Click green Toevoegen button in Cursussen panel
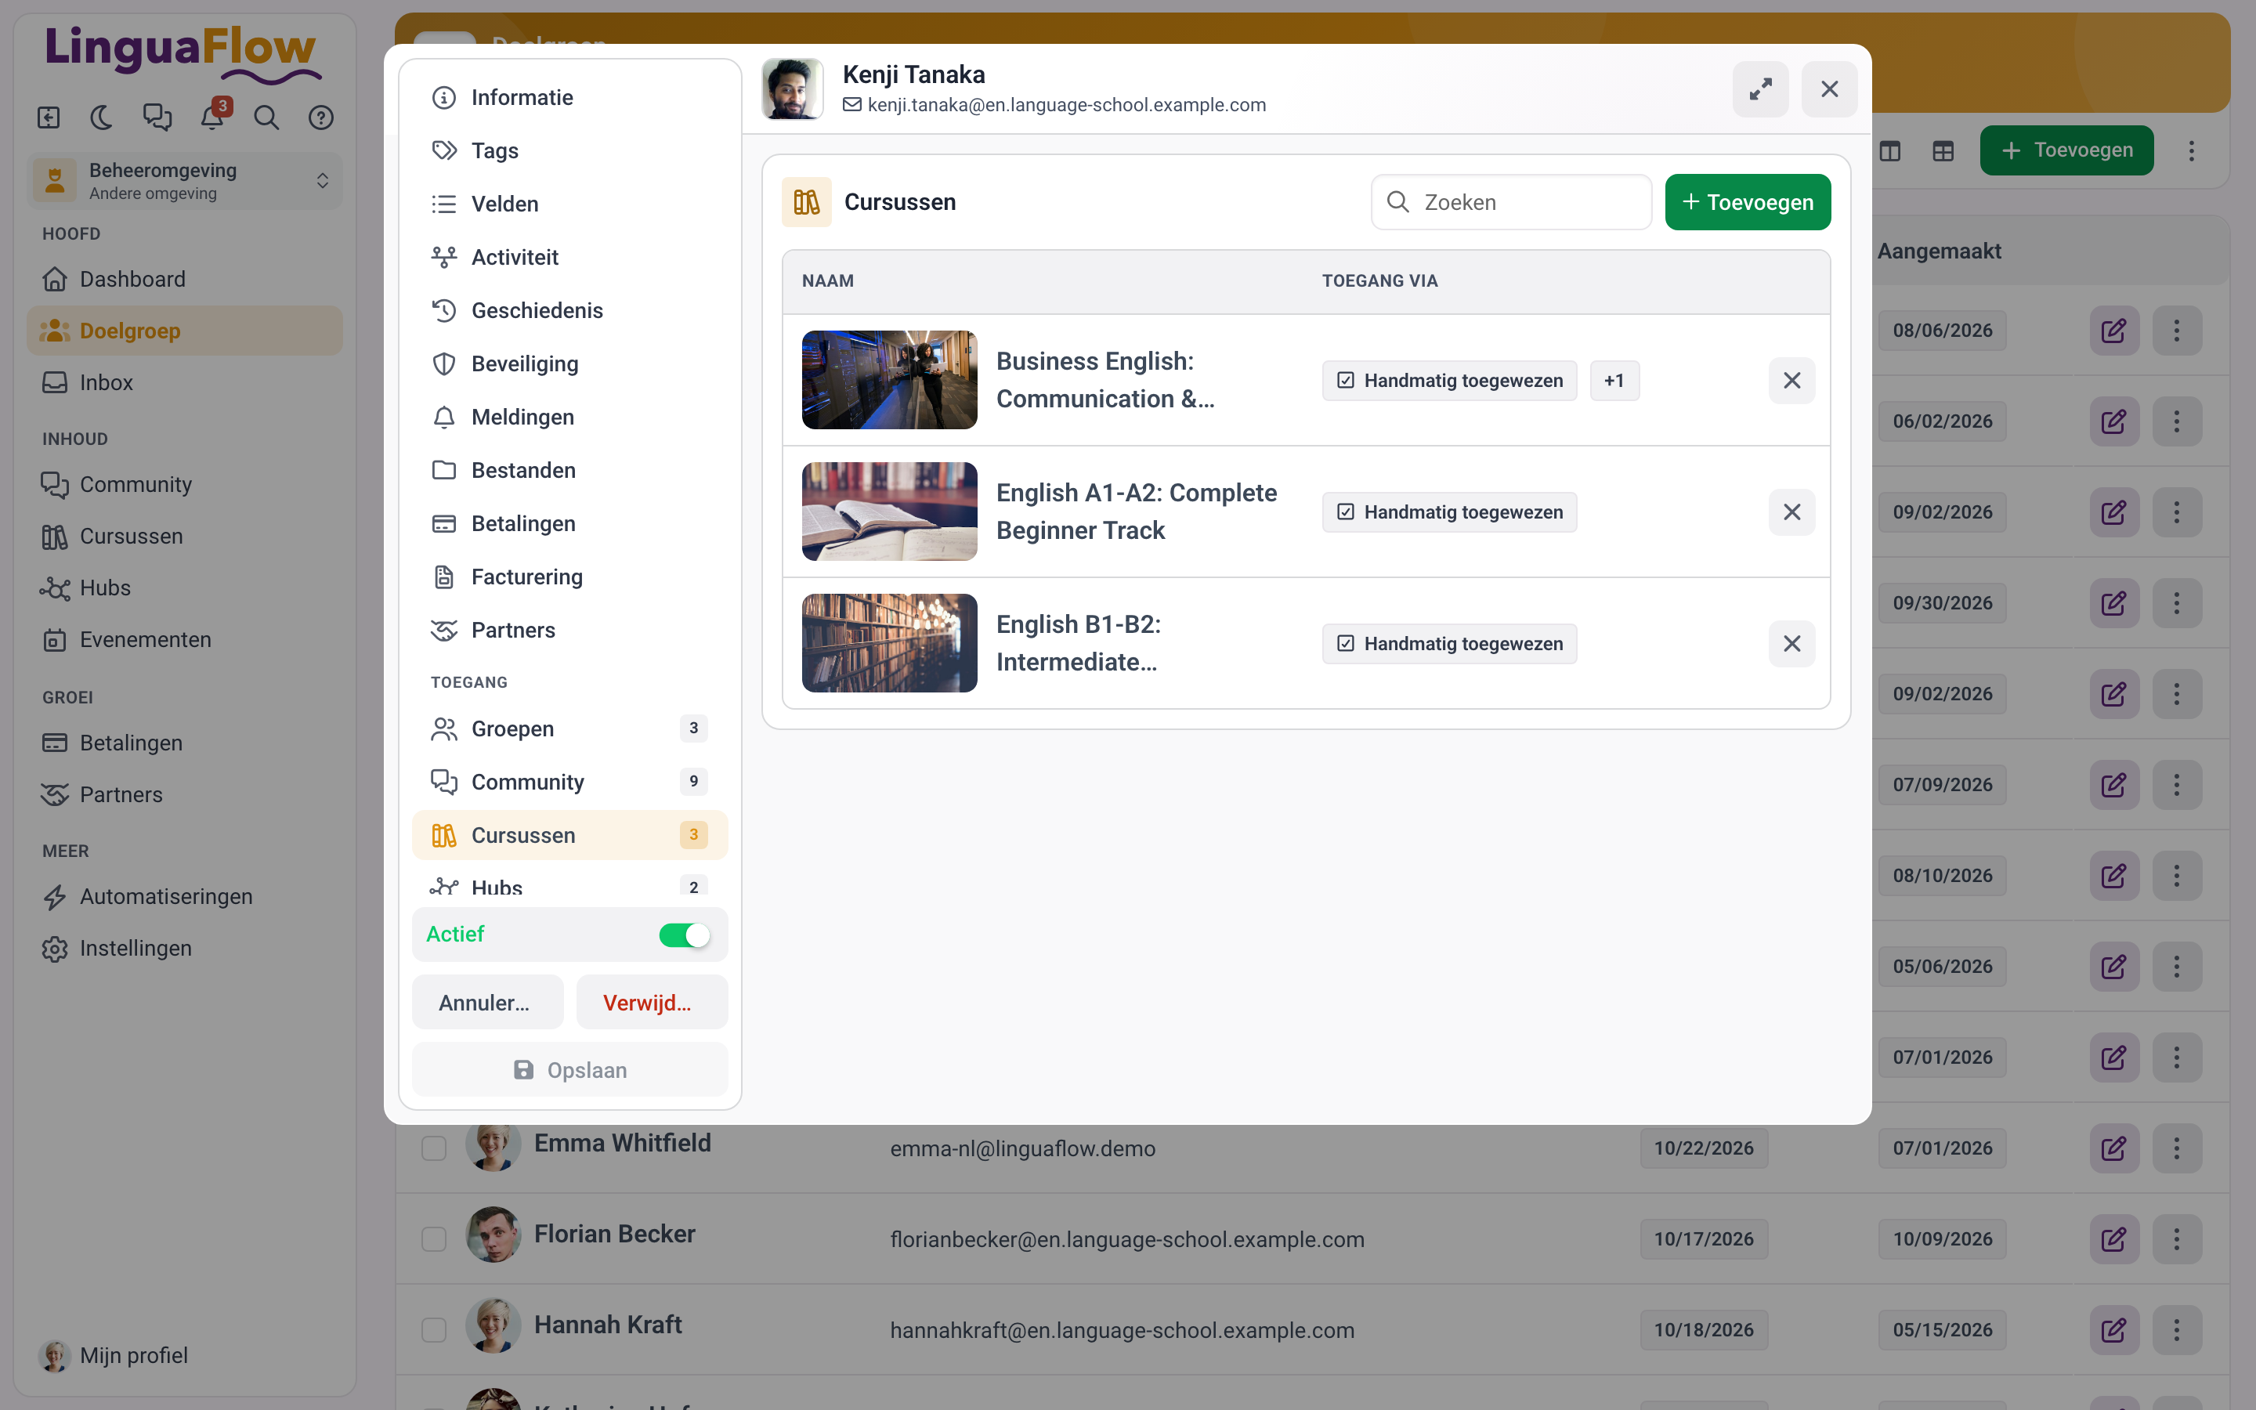Image resolution: width=2256 pixels, height=1410 pixels. tap(1747, 202)
